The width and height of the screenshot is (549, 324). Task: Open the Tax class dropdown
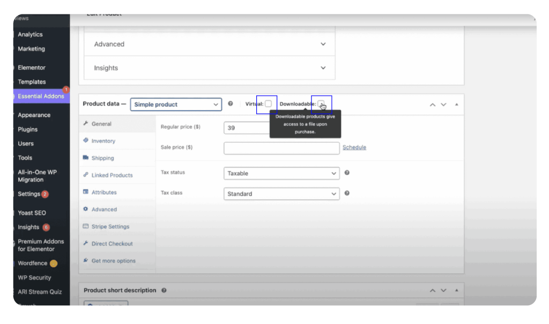[x=281, y=194]
